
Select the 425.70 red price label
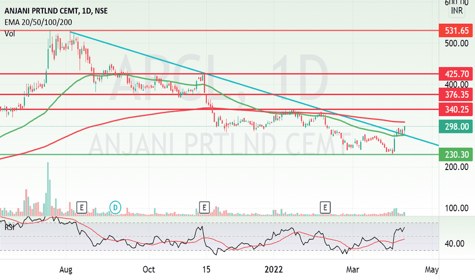456,74
